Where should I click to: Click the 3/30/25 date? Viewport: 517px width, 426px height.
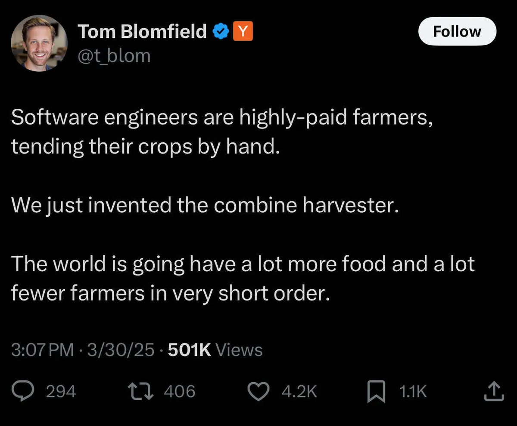point(120,350)
